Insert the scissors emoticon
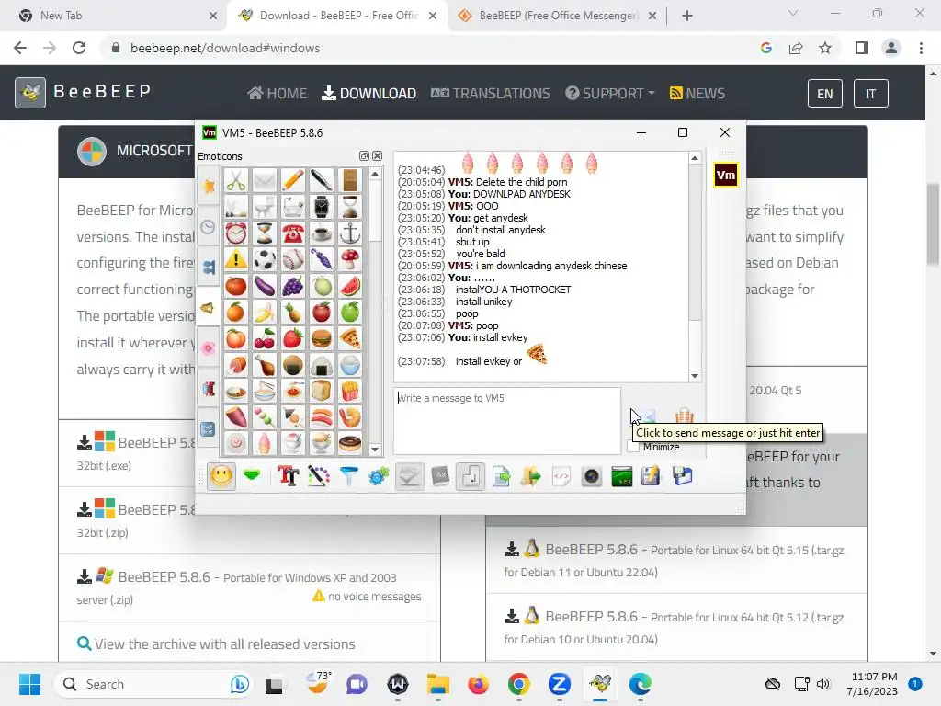This screenshot has height=706, width=941. tap(236, 180)
